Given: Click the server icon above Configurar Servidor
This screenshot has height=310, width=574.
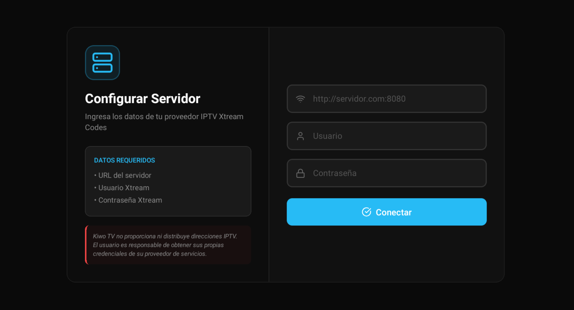Looking at the screenshot, I should click(x=102, y=62).
